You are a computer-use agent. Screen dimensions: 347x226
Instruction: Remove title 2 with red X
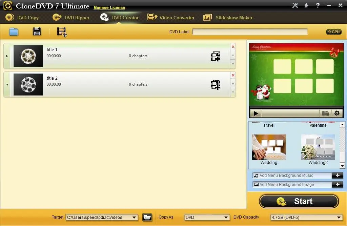[233, 75]
